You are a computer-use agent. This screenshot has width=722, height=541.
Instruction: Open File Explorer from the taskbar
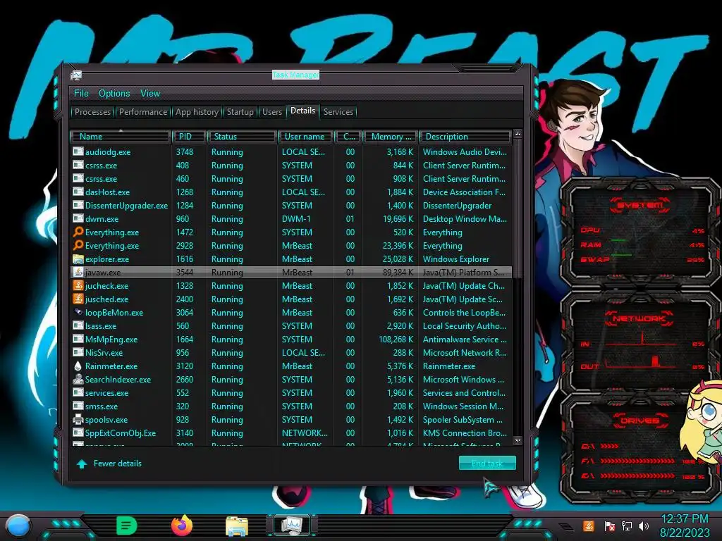237,526
